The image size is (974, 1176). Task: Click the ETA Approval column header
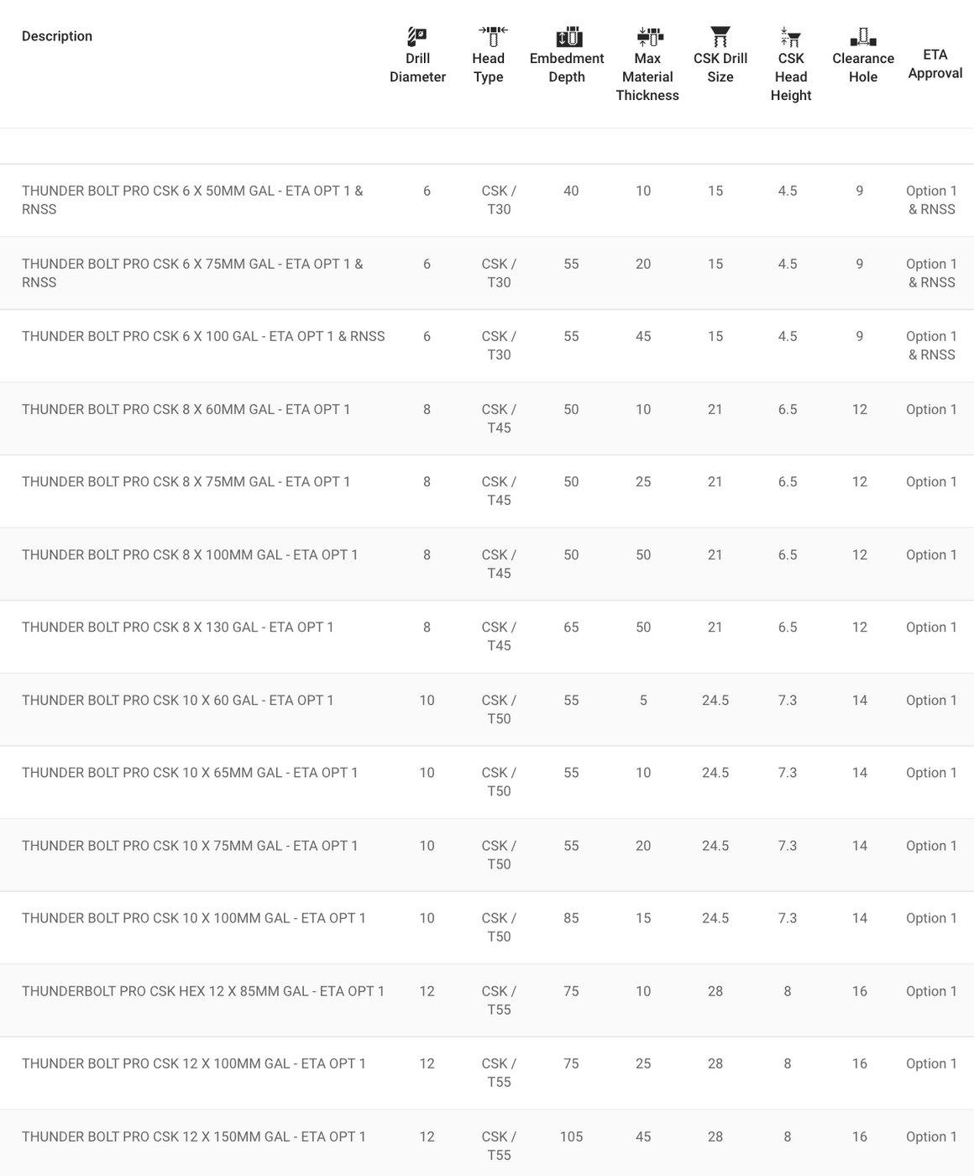point(935,64)
